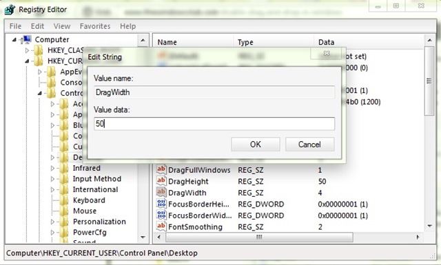Close the Edit String dialog
The height and width of the screenshot is (265, 441).
326,53
